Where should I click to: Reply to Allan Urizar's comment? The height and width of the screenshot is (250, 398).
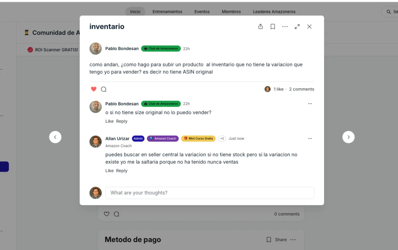click(122, 171)
